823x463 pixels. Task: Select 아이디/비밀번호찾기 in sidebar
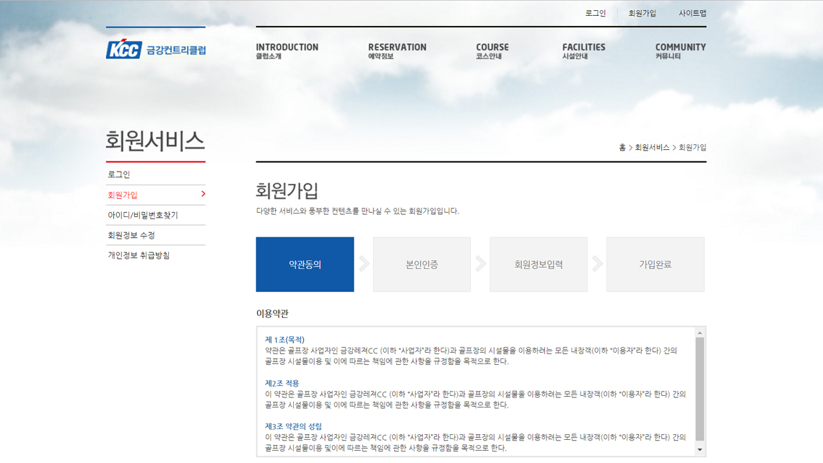coord(143,215)
